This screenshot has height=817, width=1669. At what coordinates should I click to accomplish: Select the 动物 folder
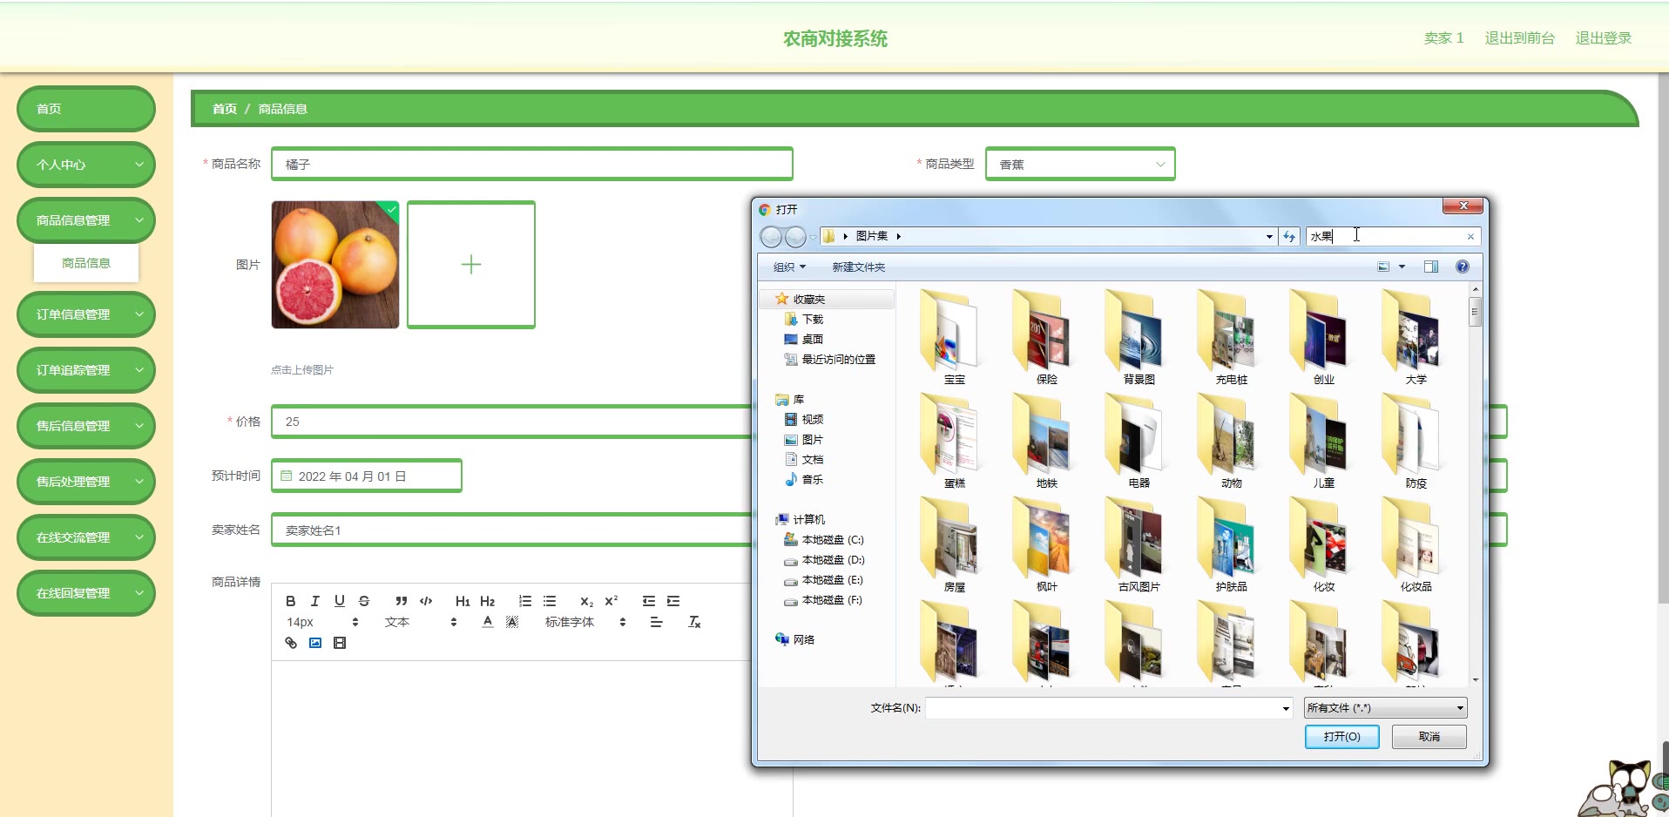pyautogui.click(x=1231, y=441)
